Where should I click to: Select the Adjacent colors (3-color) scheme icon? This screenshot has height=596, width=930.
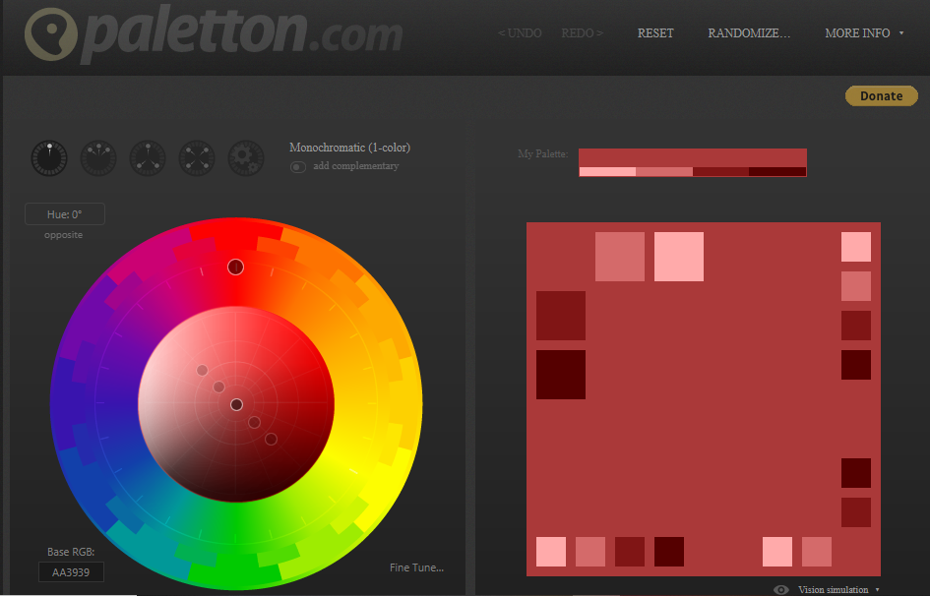98,157
